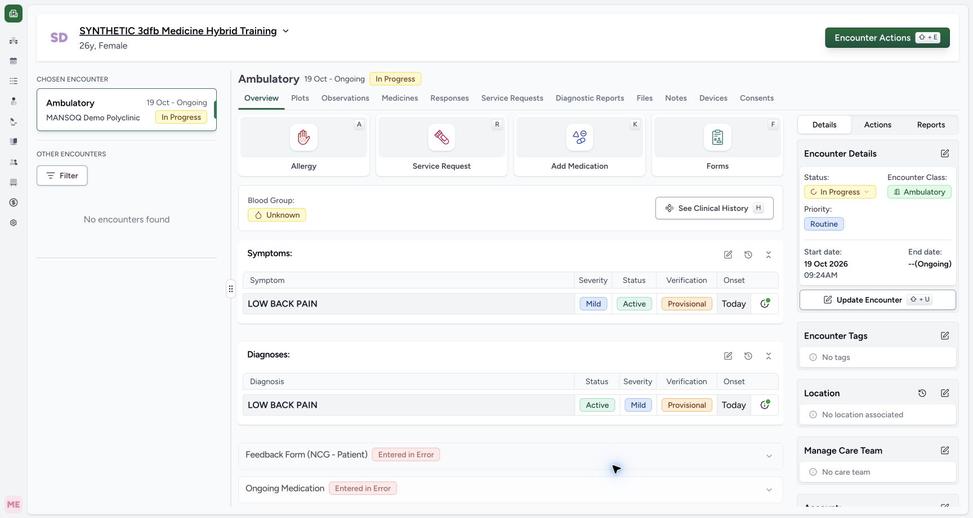973x518 pixels.
Task: Click the Add Medication pills icon
Action: (579, 137)
